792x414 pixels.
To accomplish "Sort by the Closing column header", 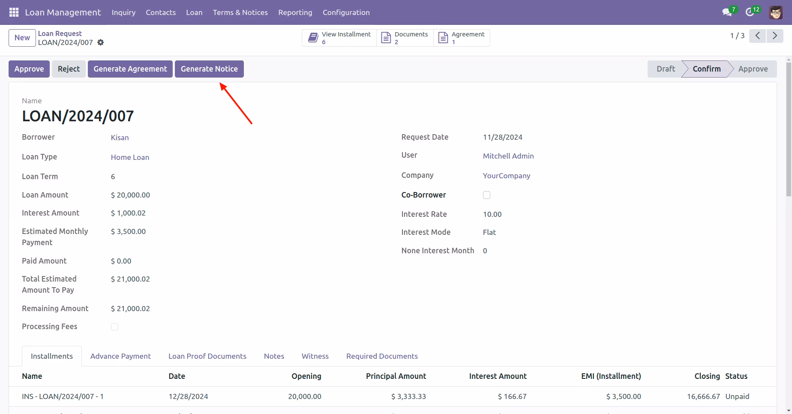I will [707, 376].
